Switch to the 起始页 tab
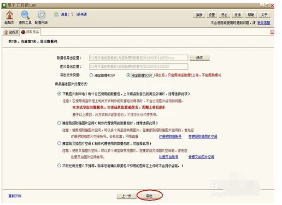This screenshot has height=205, width=282. pyautogui.click(x=11, y=32)
